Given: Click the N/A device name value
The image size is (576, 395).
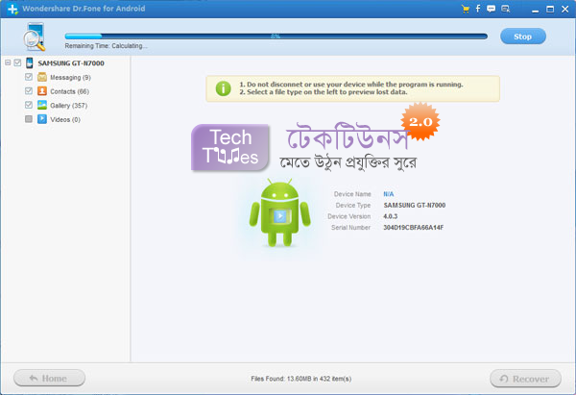Looking at the screenshot, I should click(x=388, y=194).
